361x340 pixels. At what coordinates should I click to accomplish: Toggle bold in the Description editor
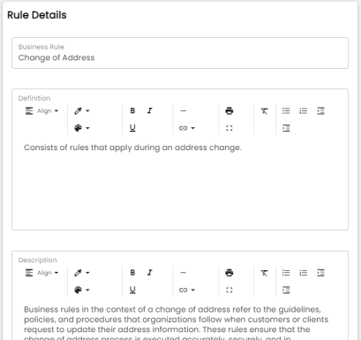click(x=132, y=273)
